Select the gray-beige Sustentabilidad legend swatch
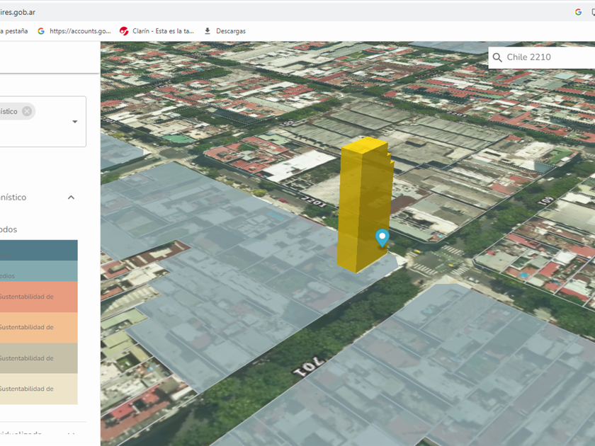This screenshot has height=446, width=595. coord(38,358)
